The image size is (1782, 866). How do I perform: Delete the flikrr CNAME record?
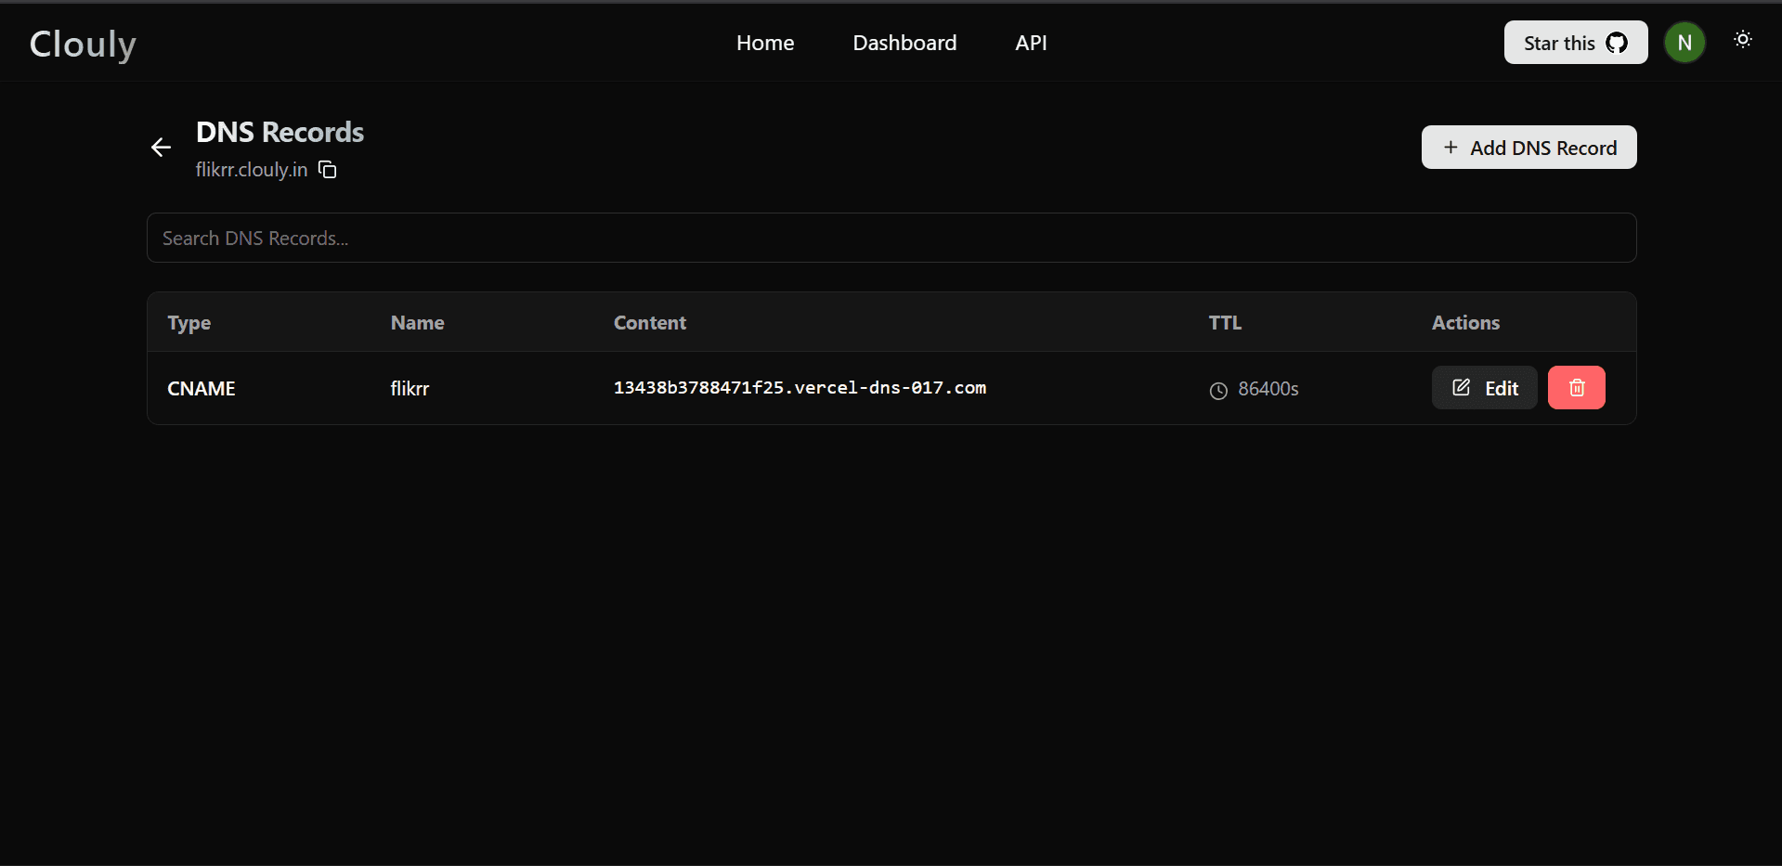[1576, 388]
